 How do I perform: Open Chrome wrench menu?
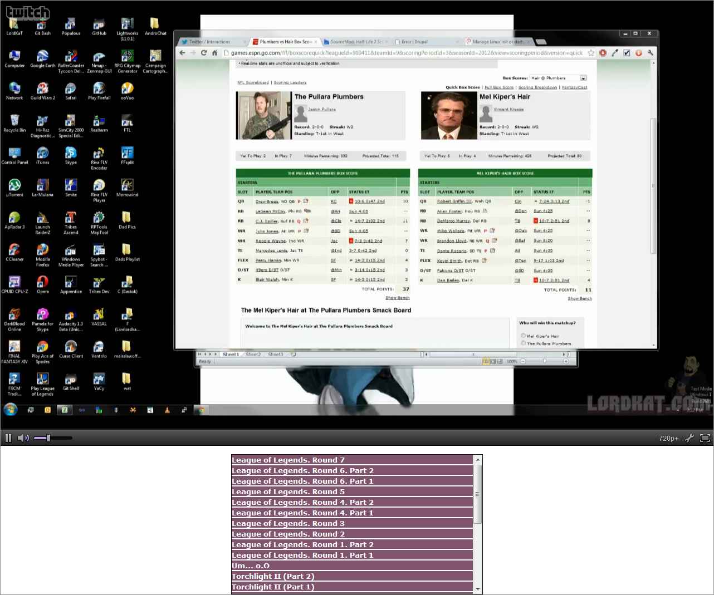(x=650, y=53)
